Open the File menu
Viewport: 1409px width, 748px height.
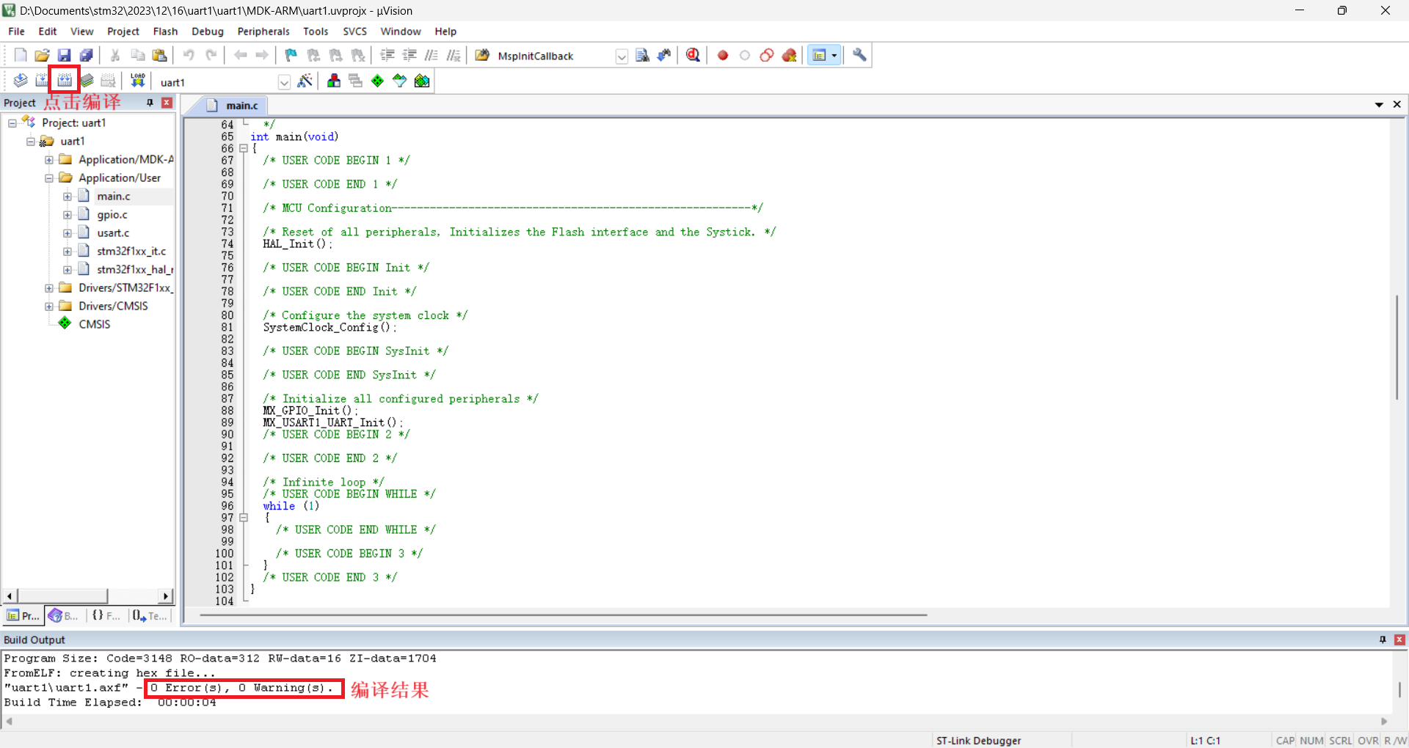[16, 32]
